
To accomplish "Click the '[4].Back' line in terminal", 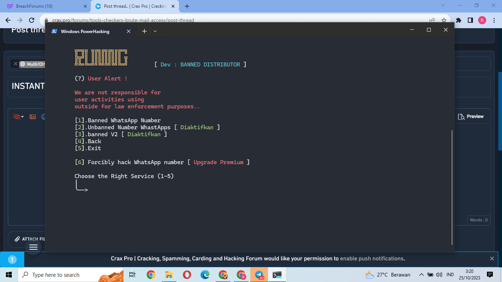I will pos(88,141).
